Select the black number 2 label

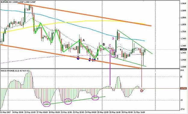(x=117, y=57)
